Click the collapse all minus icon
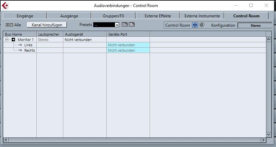Viewport: 276px width, 147px height. pos(11,25)
